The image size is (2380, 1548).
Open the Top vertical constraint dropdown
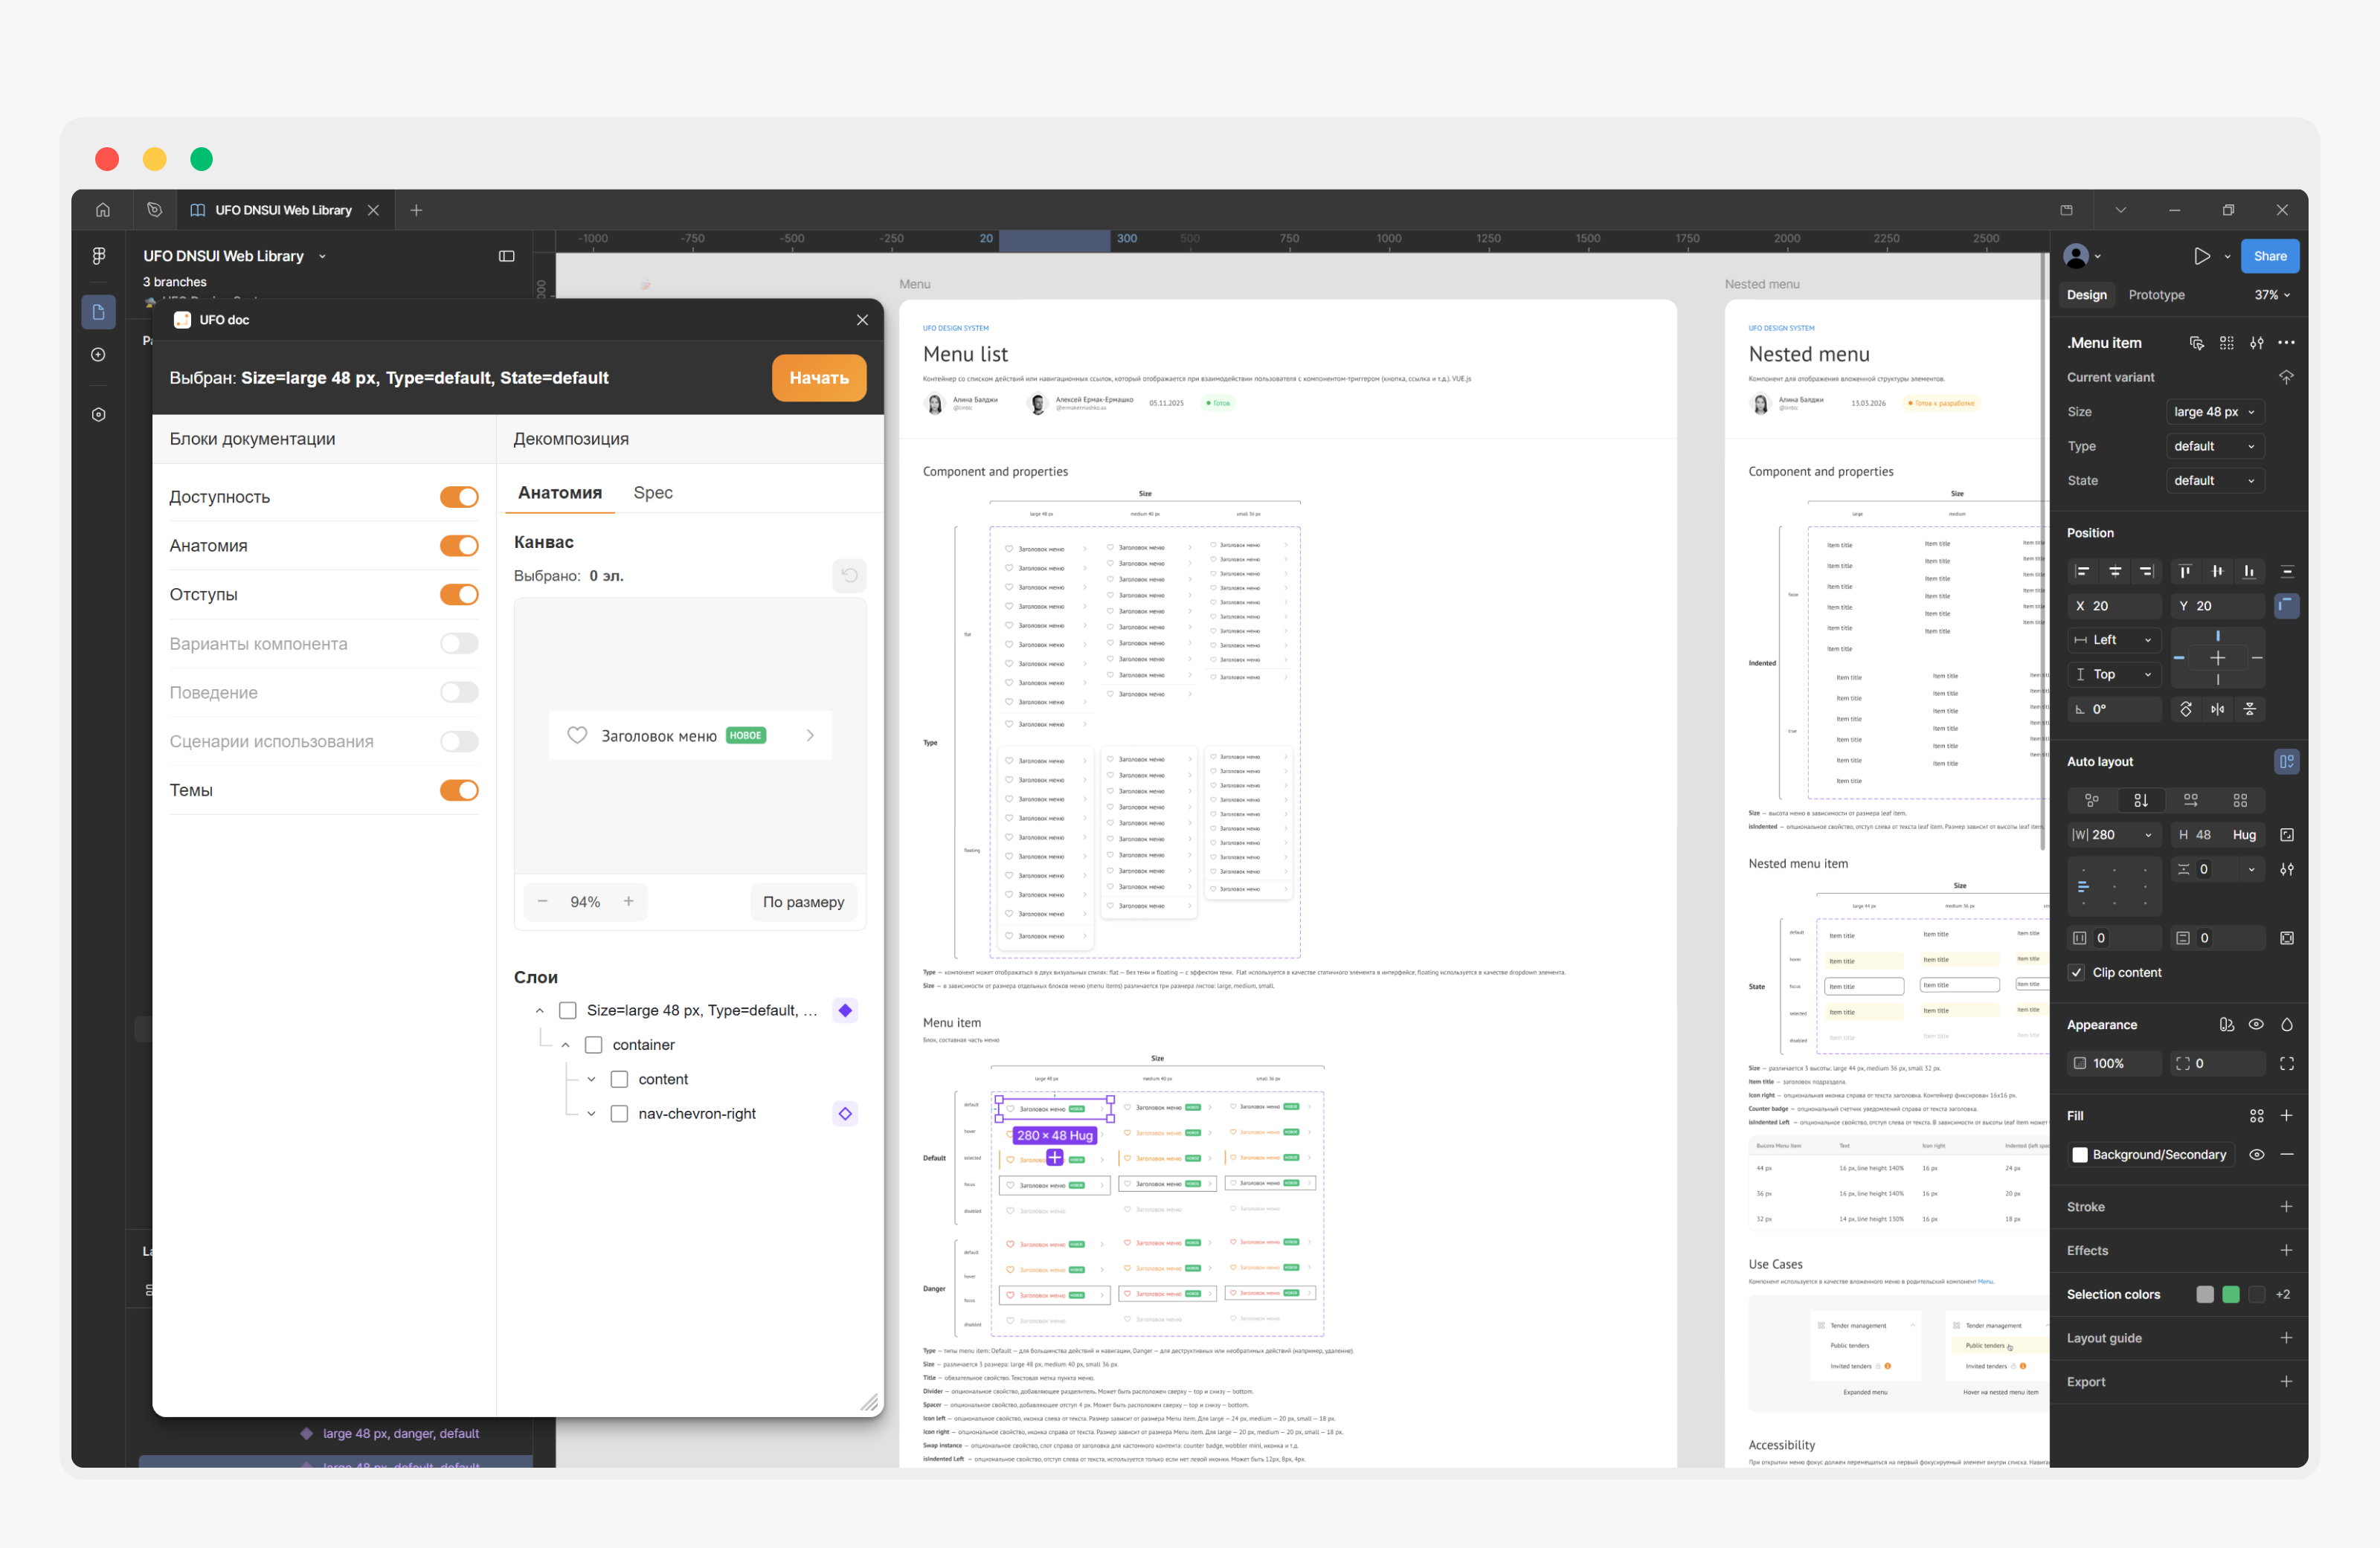click(x=2114, y=675)
